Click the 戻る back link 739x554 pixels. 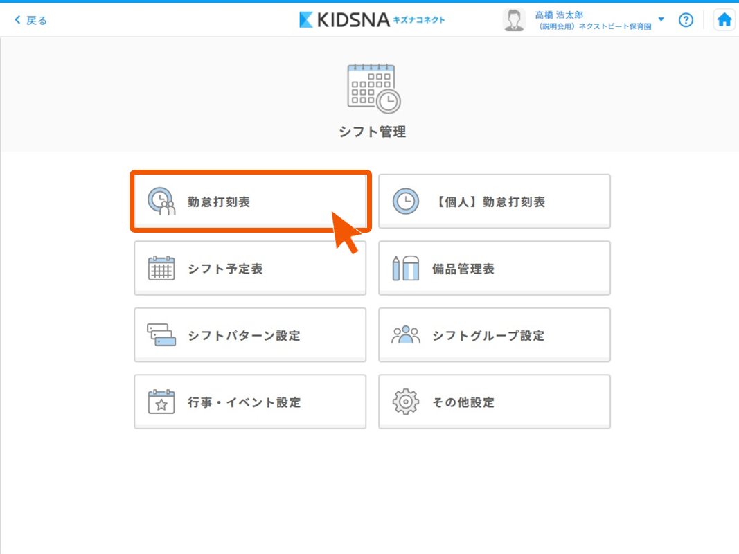(x=31, y=20)
